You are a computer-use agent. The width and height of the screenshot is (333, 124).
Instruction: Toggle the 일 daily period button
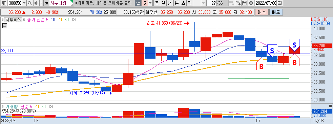[x=138, y=3]
